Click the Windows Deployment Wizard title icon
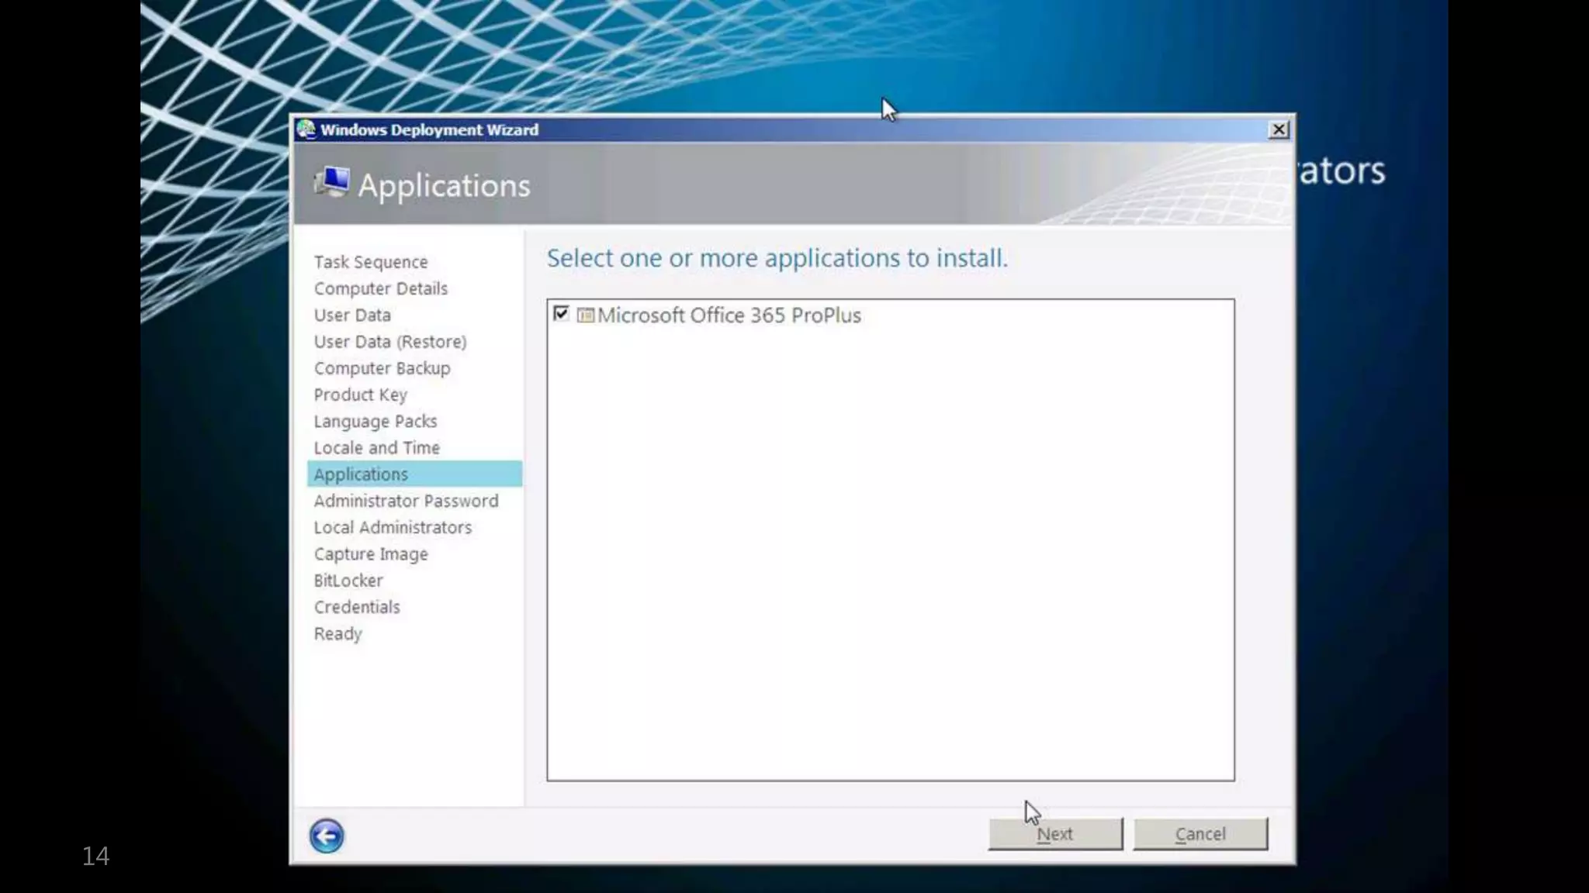The image size is (1589, 893). coord(306,129)
